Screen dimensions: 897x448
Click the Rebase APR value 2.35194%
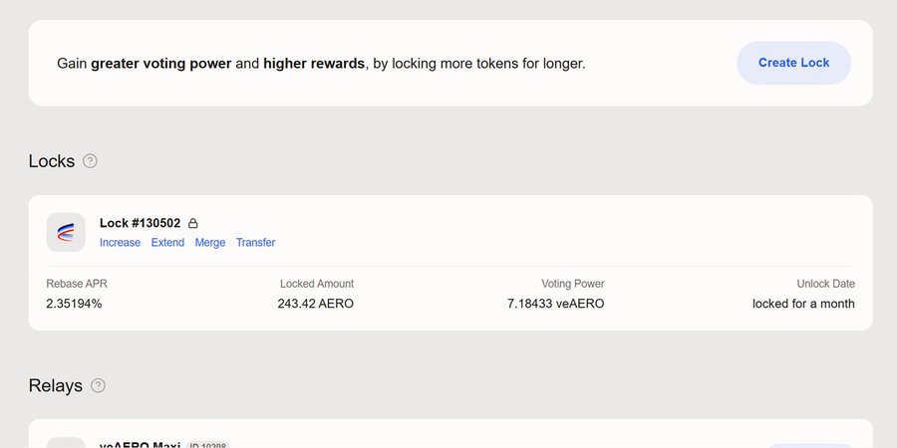coord(74,304)
